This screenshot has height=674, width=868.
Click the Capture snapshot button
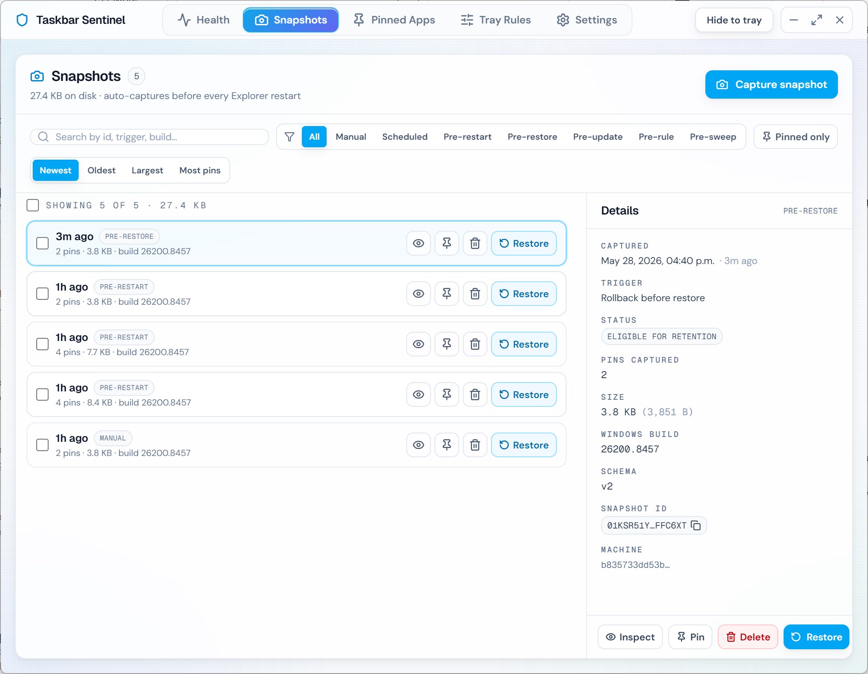[771, 84]
